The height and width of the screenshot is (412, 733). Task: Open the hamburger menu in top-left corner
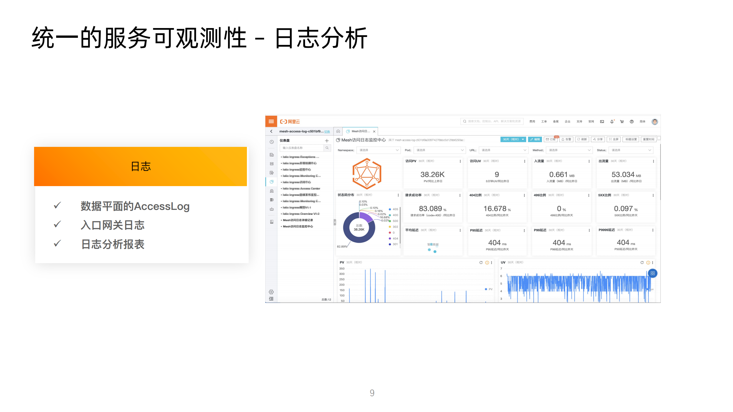[271, 121]
